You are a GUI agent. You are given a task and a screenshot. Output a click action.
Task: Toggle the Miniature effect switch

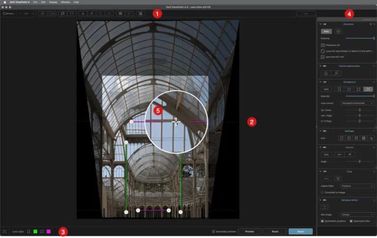(x=324, y=200)
